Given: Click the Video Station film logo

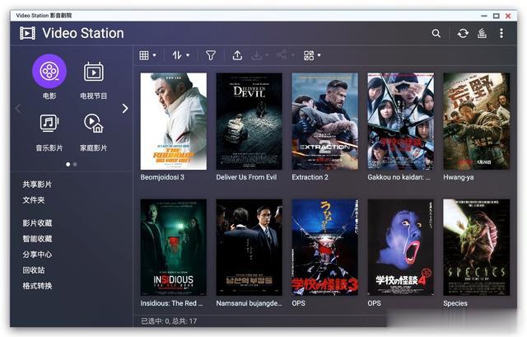Looking at the screenshot, I should pyautogui.click(x=27, y=33).
